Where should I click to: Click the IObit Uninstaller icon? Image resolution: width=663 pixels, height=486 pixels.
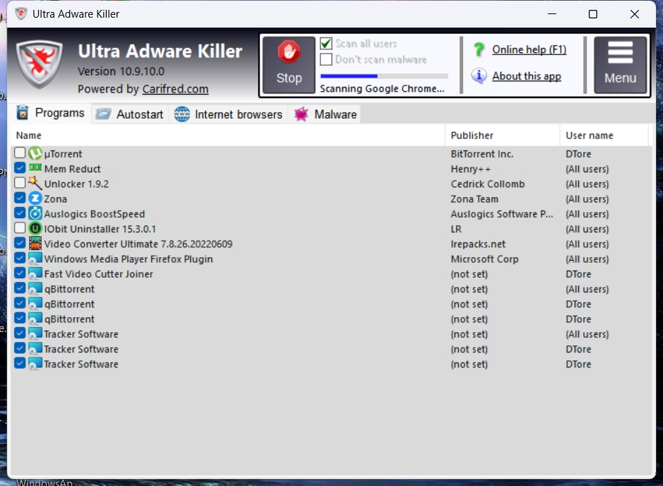35,229
